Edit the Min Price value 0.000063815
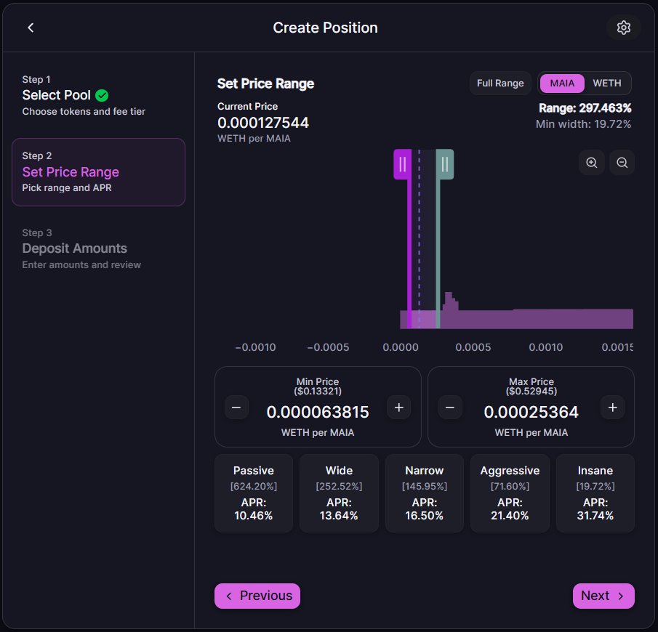Image resolution: width=658 pixels, height=632 pixels. tap(318, 412)
